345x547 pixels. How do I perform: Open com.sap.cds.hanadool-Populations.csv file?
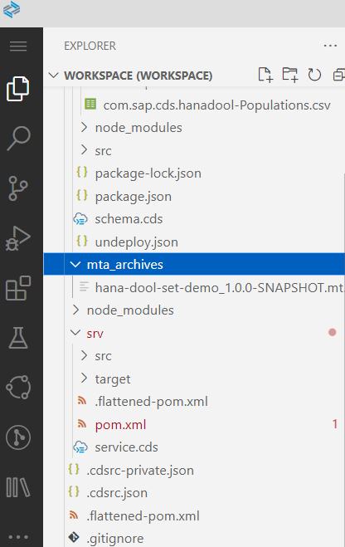point(216,105)
